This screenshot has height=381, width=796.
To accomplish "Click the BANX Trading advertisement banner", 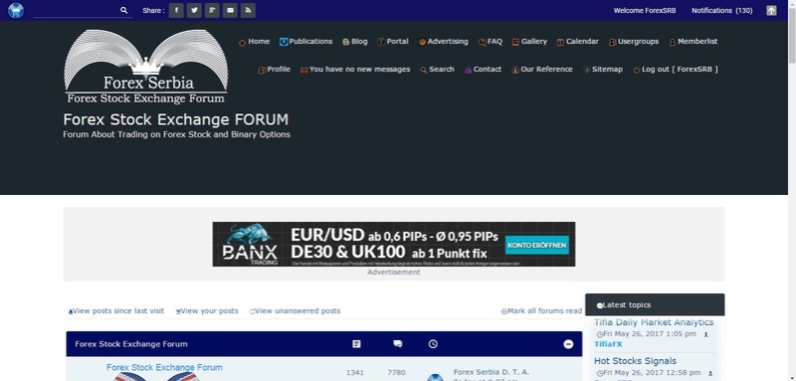I will click(x=394, y=244).
